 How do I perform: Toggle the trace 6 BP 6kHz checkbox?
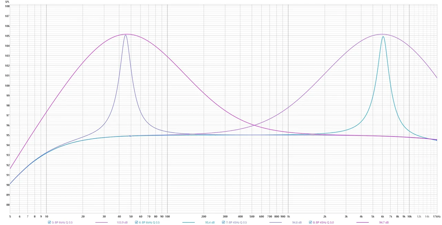tap(137, 222)
